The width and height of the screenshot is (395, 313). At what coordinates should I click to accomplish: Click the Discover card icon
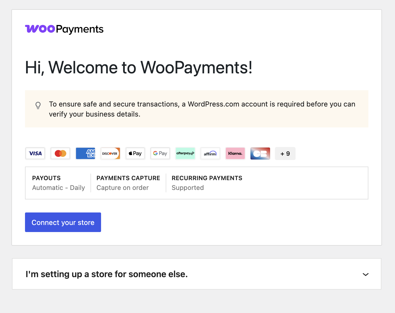pyautogui.click(x=110, y=154)
